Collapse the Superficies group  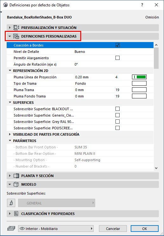coord(10,102)
